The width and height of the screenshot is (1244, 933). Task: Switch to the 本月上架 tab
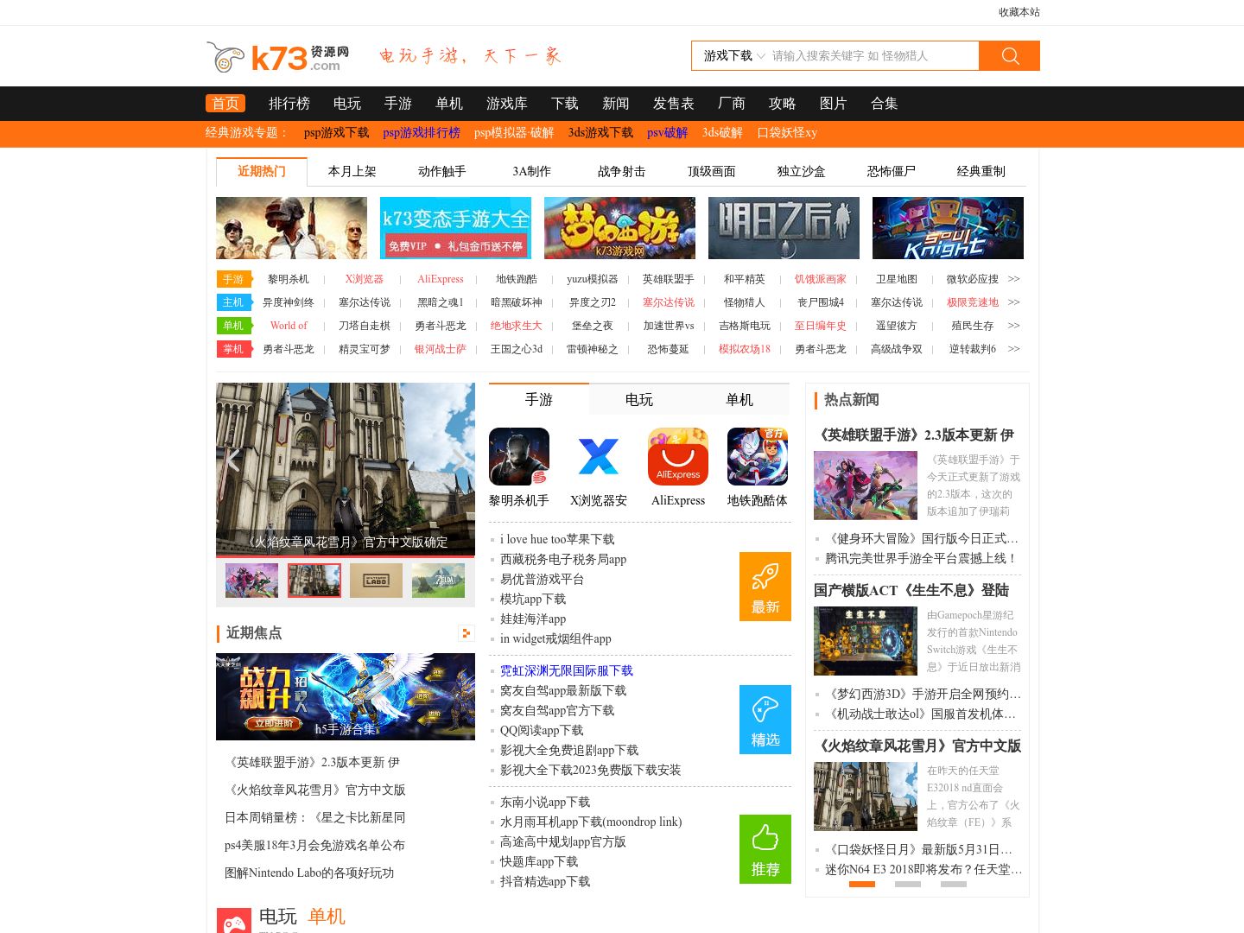352,171
